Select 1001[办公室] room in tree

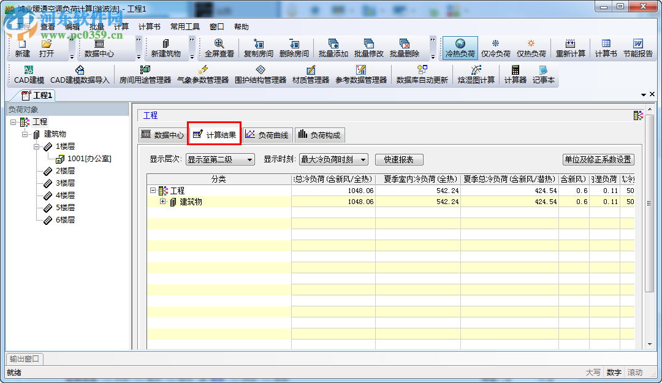(x=89, y=159)
